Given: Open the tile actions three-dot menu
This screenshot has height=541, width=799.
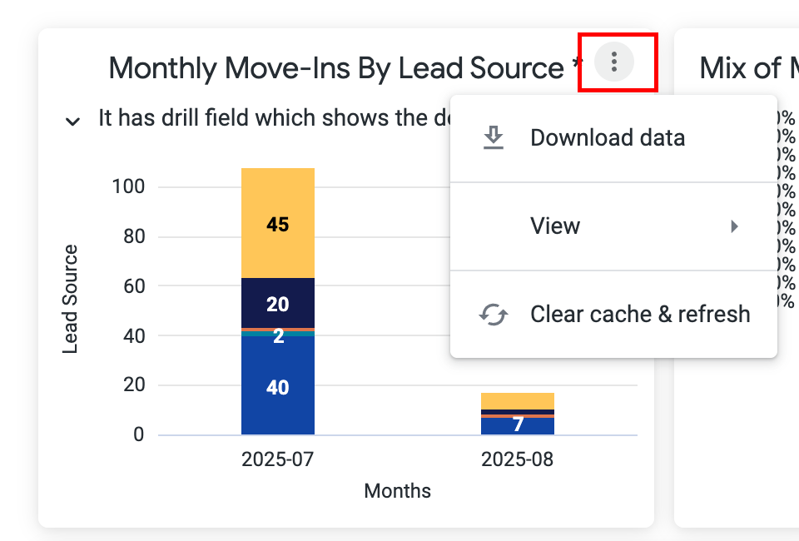Looking at the screenshot, I should click(x=614, y=61).
